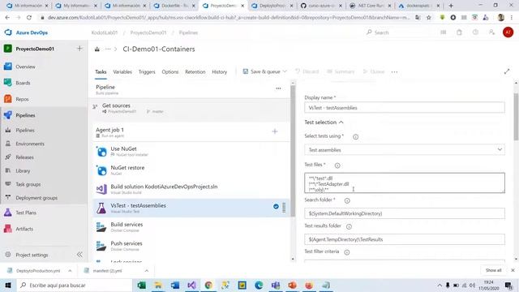Open the manifest (2).yml download chevron
519x292 pixels.
click(146, 271)
